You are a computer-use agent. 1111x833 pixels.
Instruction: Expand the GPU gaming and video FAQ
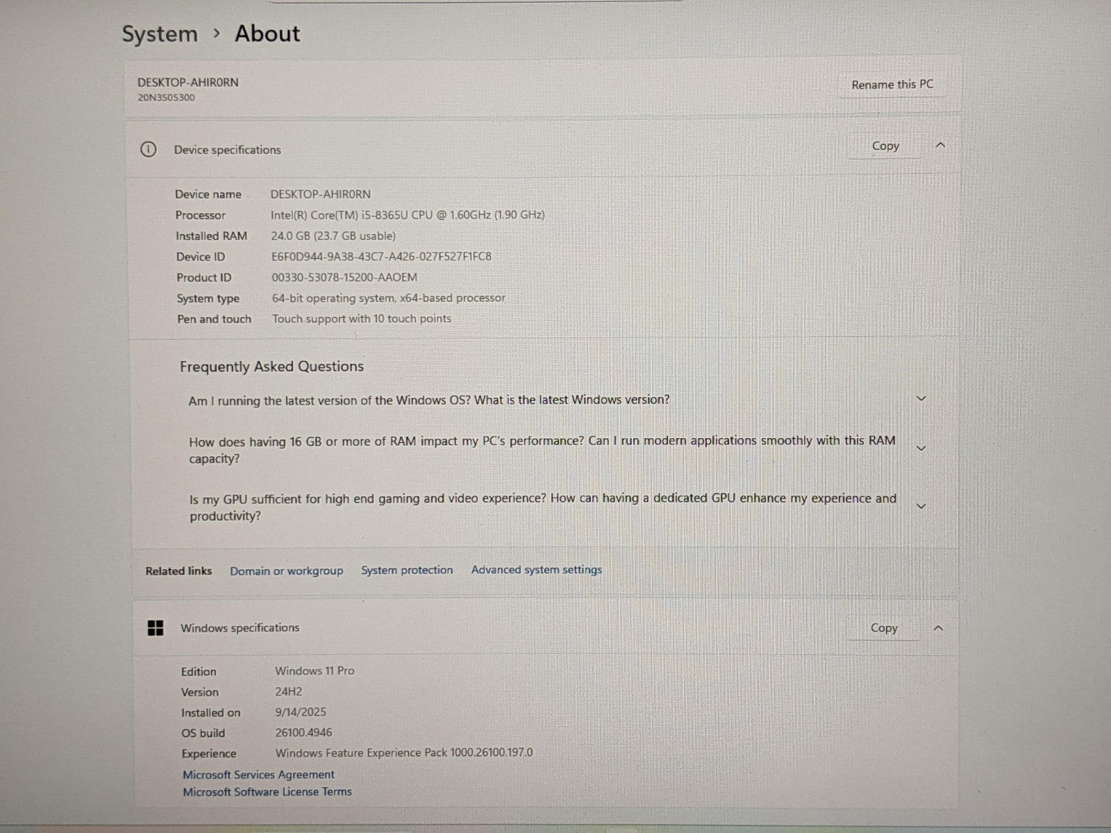point(921,506)
